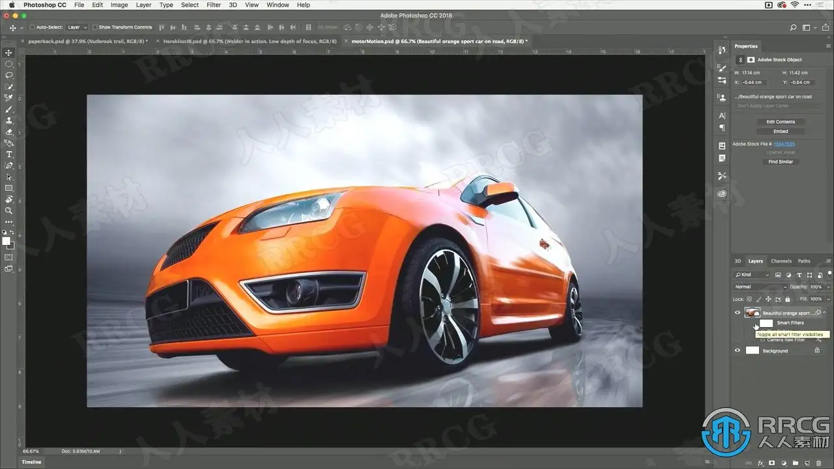This screenshot has width=834, height=469.
Task: Open the Adobe Stock file number link
Action: coord(784,144)
